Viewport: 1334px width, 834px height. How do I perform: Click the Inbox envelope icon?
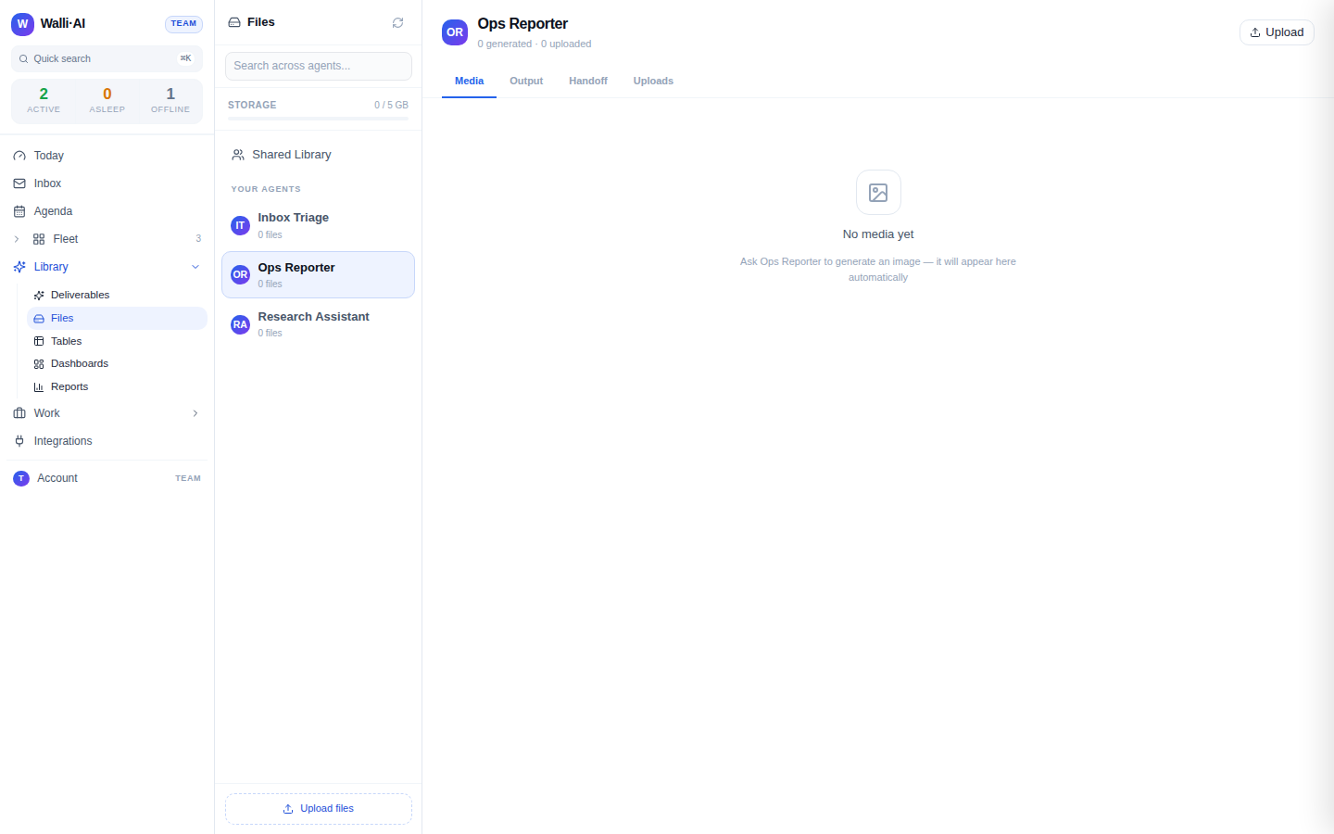pos(19,183)
